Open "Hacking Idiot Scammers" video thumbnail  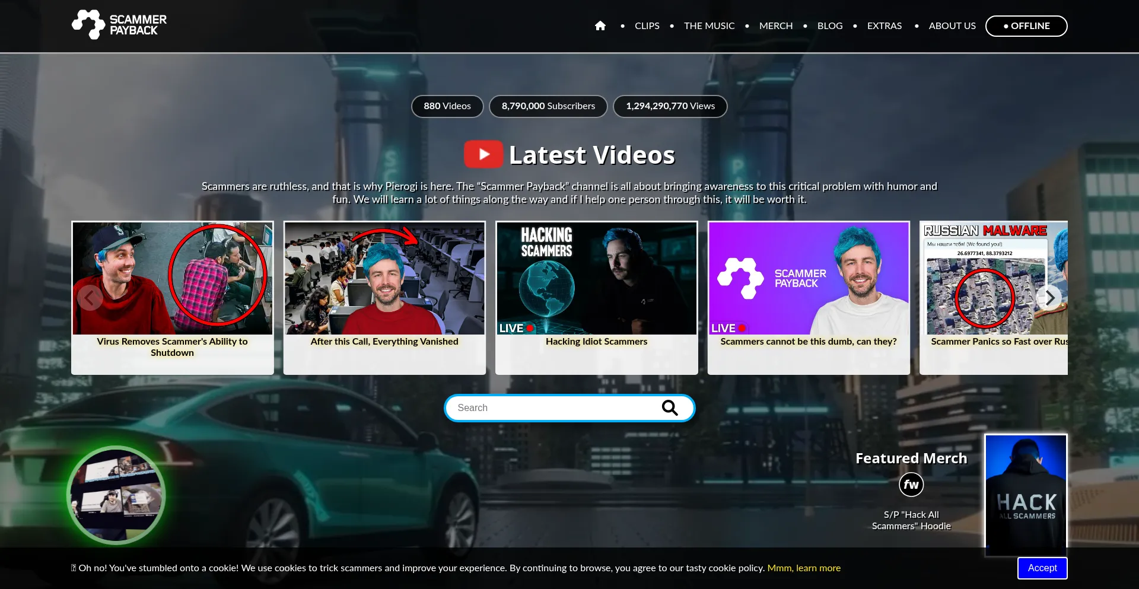[596, 278]
